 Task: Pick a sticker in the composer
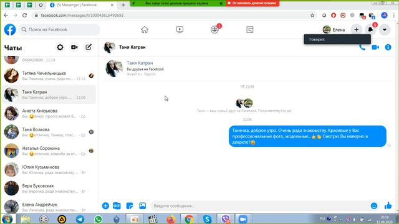point(130,206)
